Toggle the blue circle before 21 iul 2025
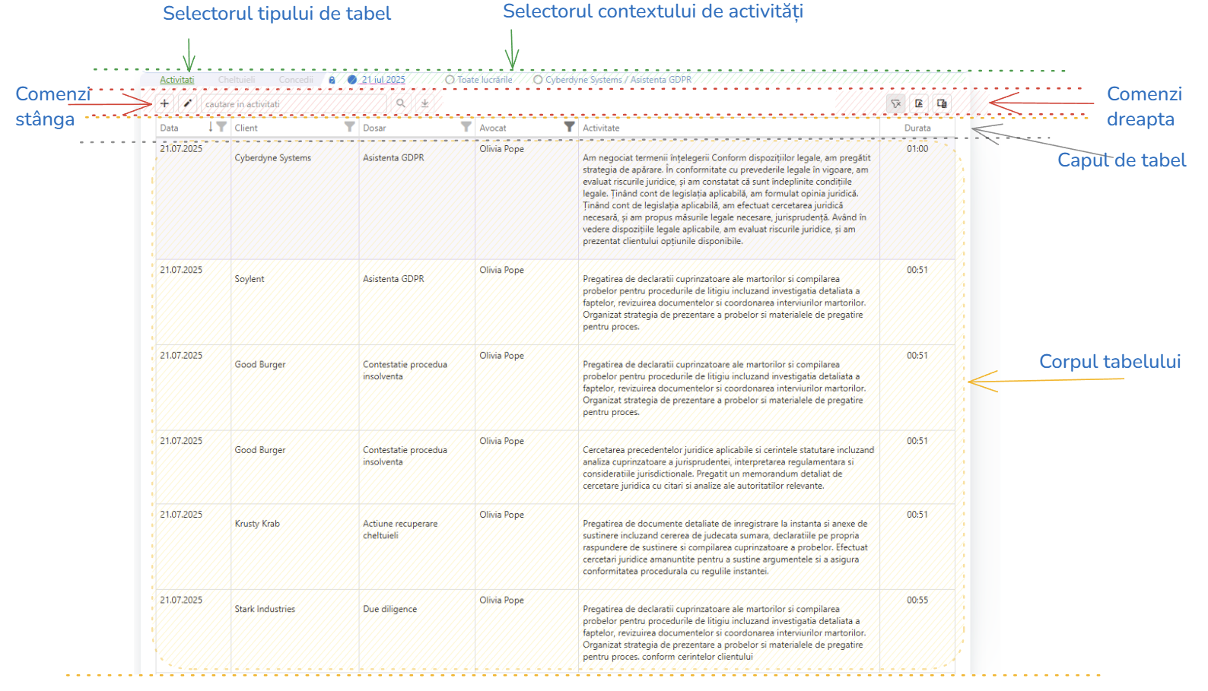Screen dimensions: 1208x691 click(352, 80)
